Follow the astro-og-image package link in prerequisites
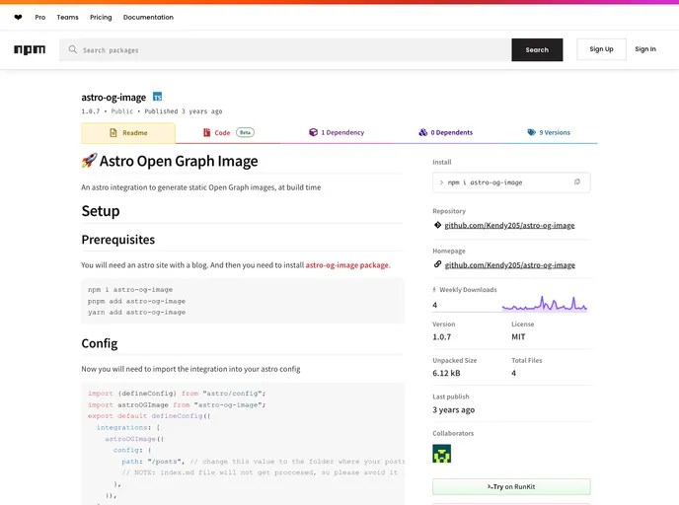The height and width of the screenshot is (505, 679). 347,265
